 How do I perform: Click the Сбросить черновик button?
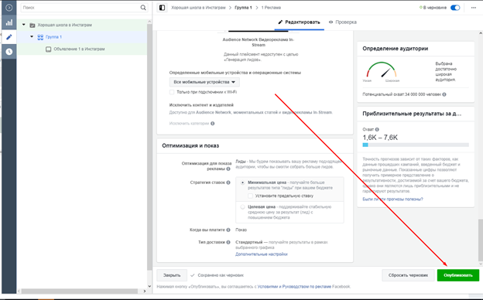tap(408, 275)
